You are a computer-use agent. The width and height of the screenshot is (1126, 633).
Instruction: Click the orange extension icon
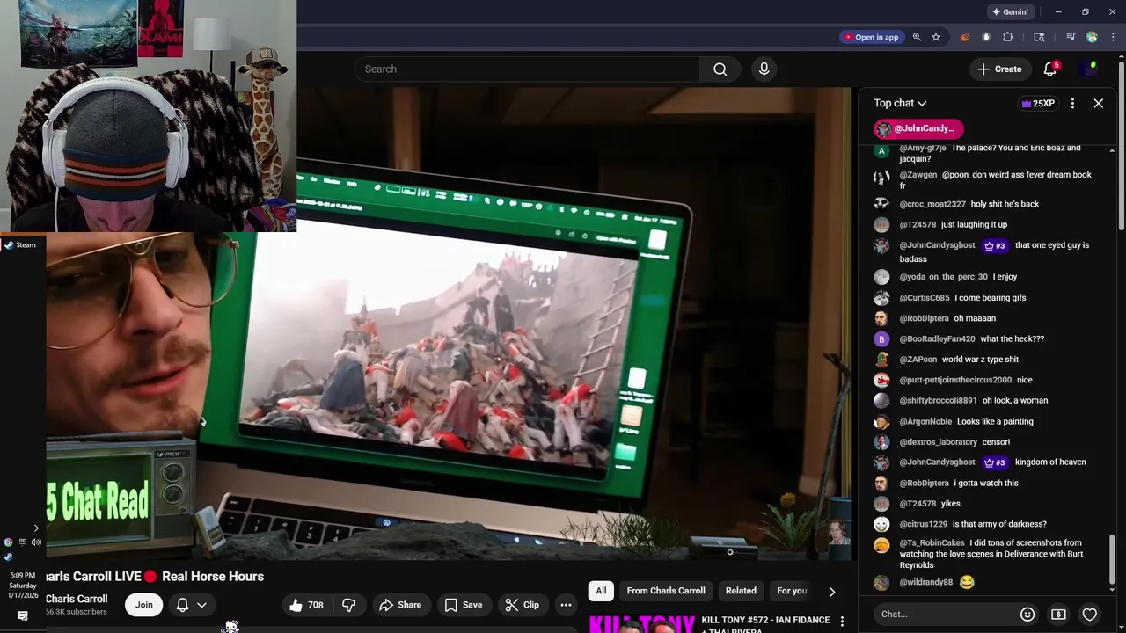pyautogui.click(x=965, y=37)
